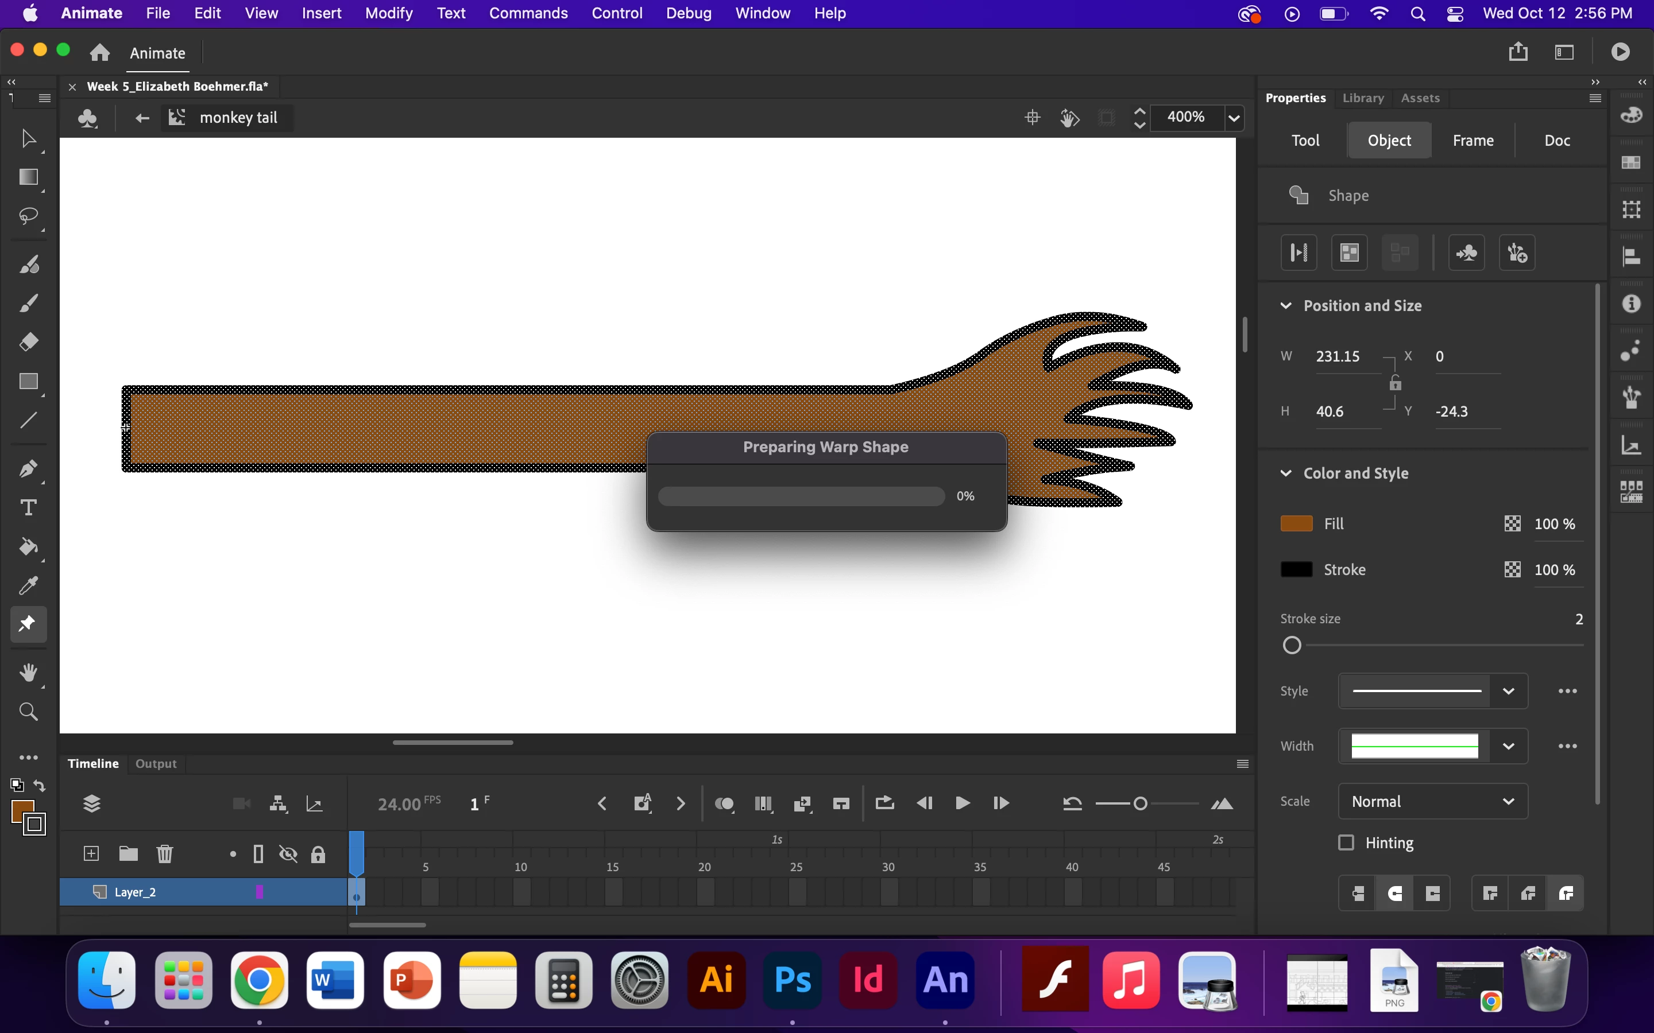This screenshot has height=1033, width=1654.
Task: Select the Paint Bucket tool
Action: [x=28, y=546]
